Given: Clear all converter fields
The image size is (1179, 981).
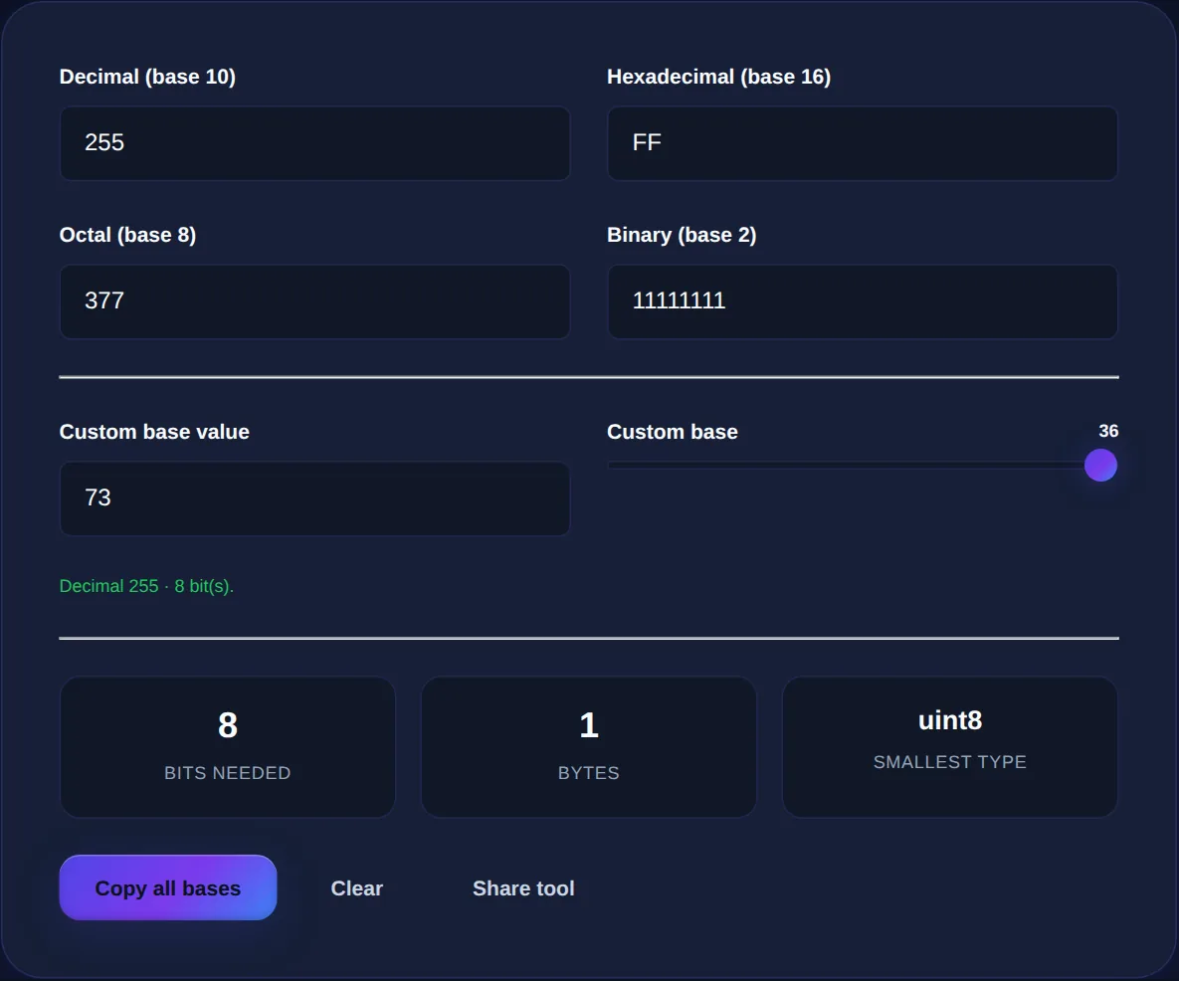Looking at the screenshot, I should (357, 887).
